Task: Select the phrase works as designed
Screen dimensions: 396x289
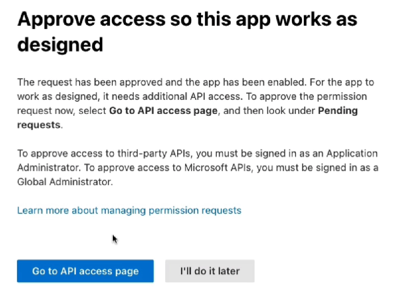Action: (313, 19)
